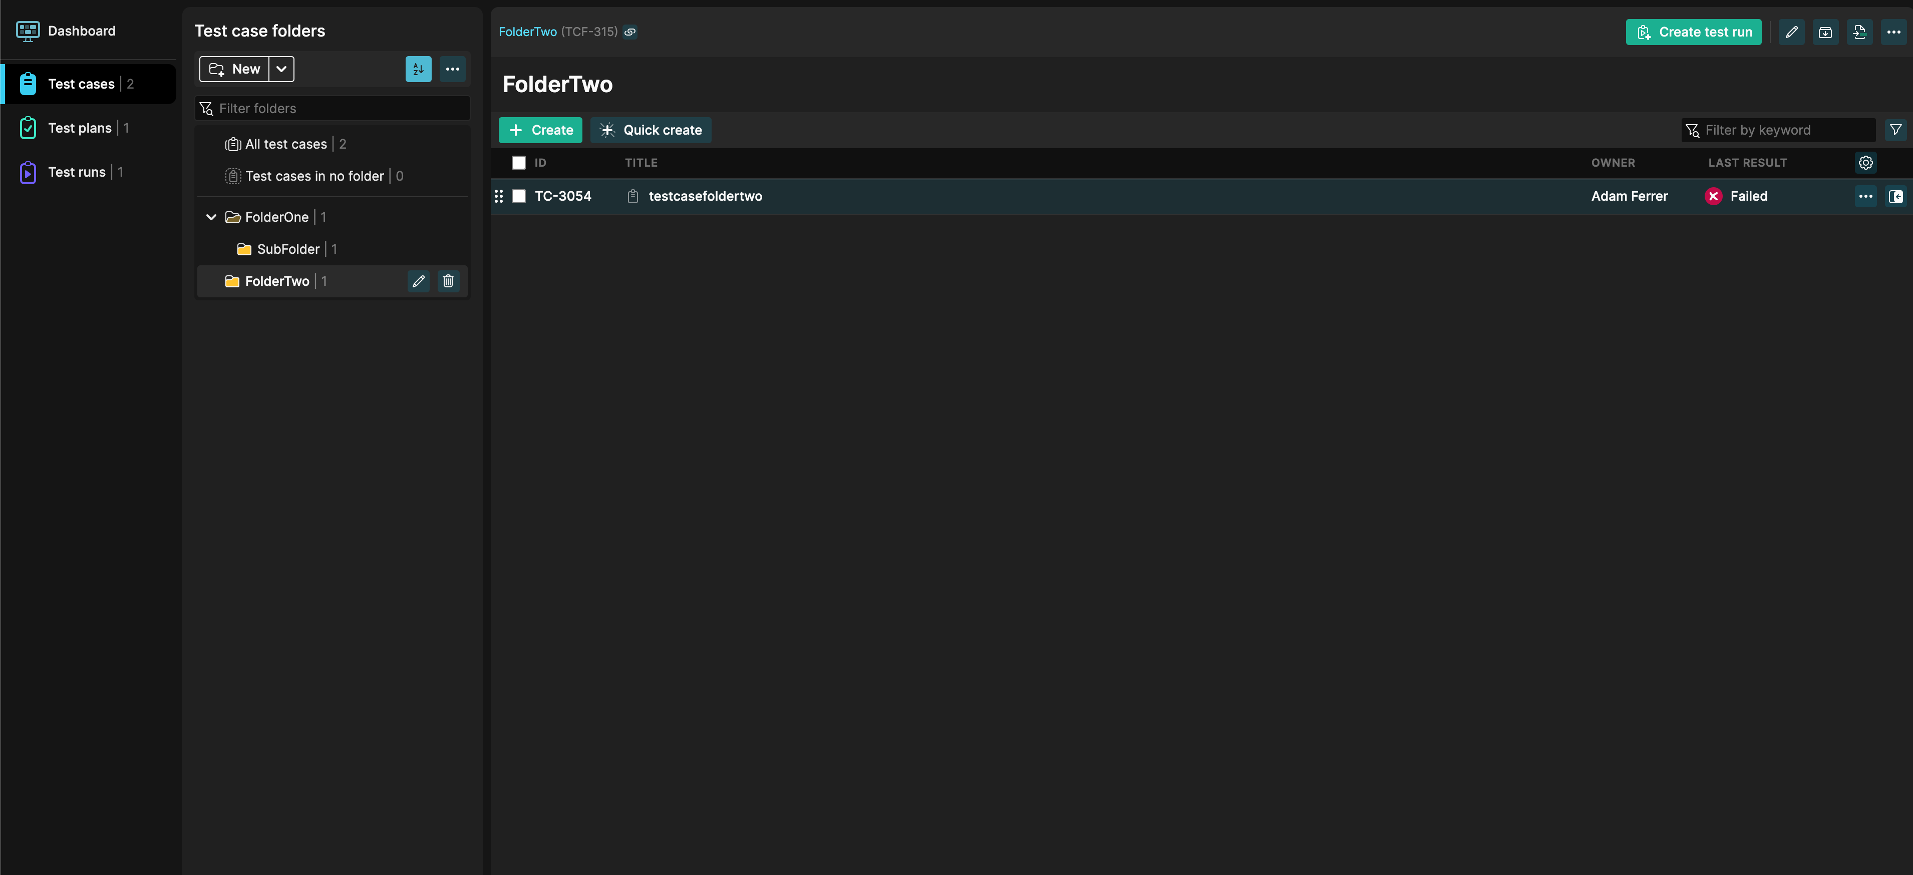Check the TC-3054 row checkbox
Screen dimensions: 1913x875
518,196
